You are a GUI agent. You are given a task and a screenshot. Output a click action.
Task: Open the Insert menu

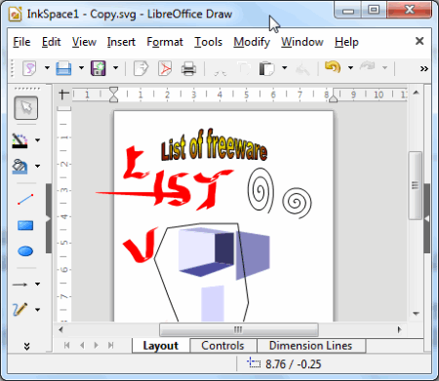point(121,42)
